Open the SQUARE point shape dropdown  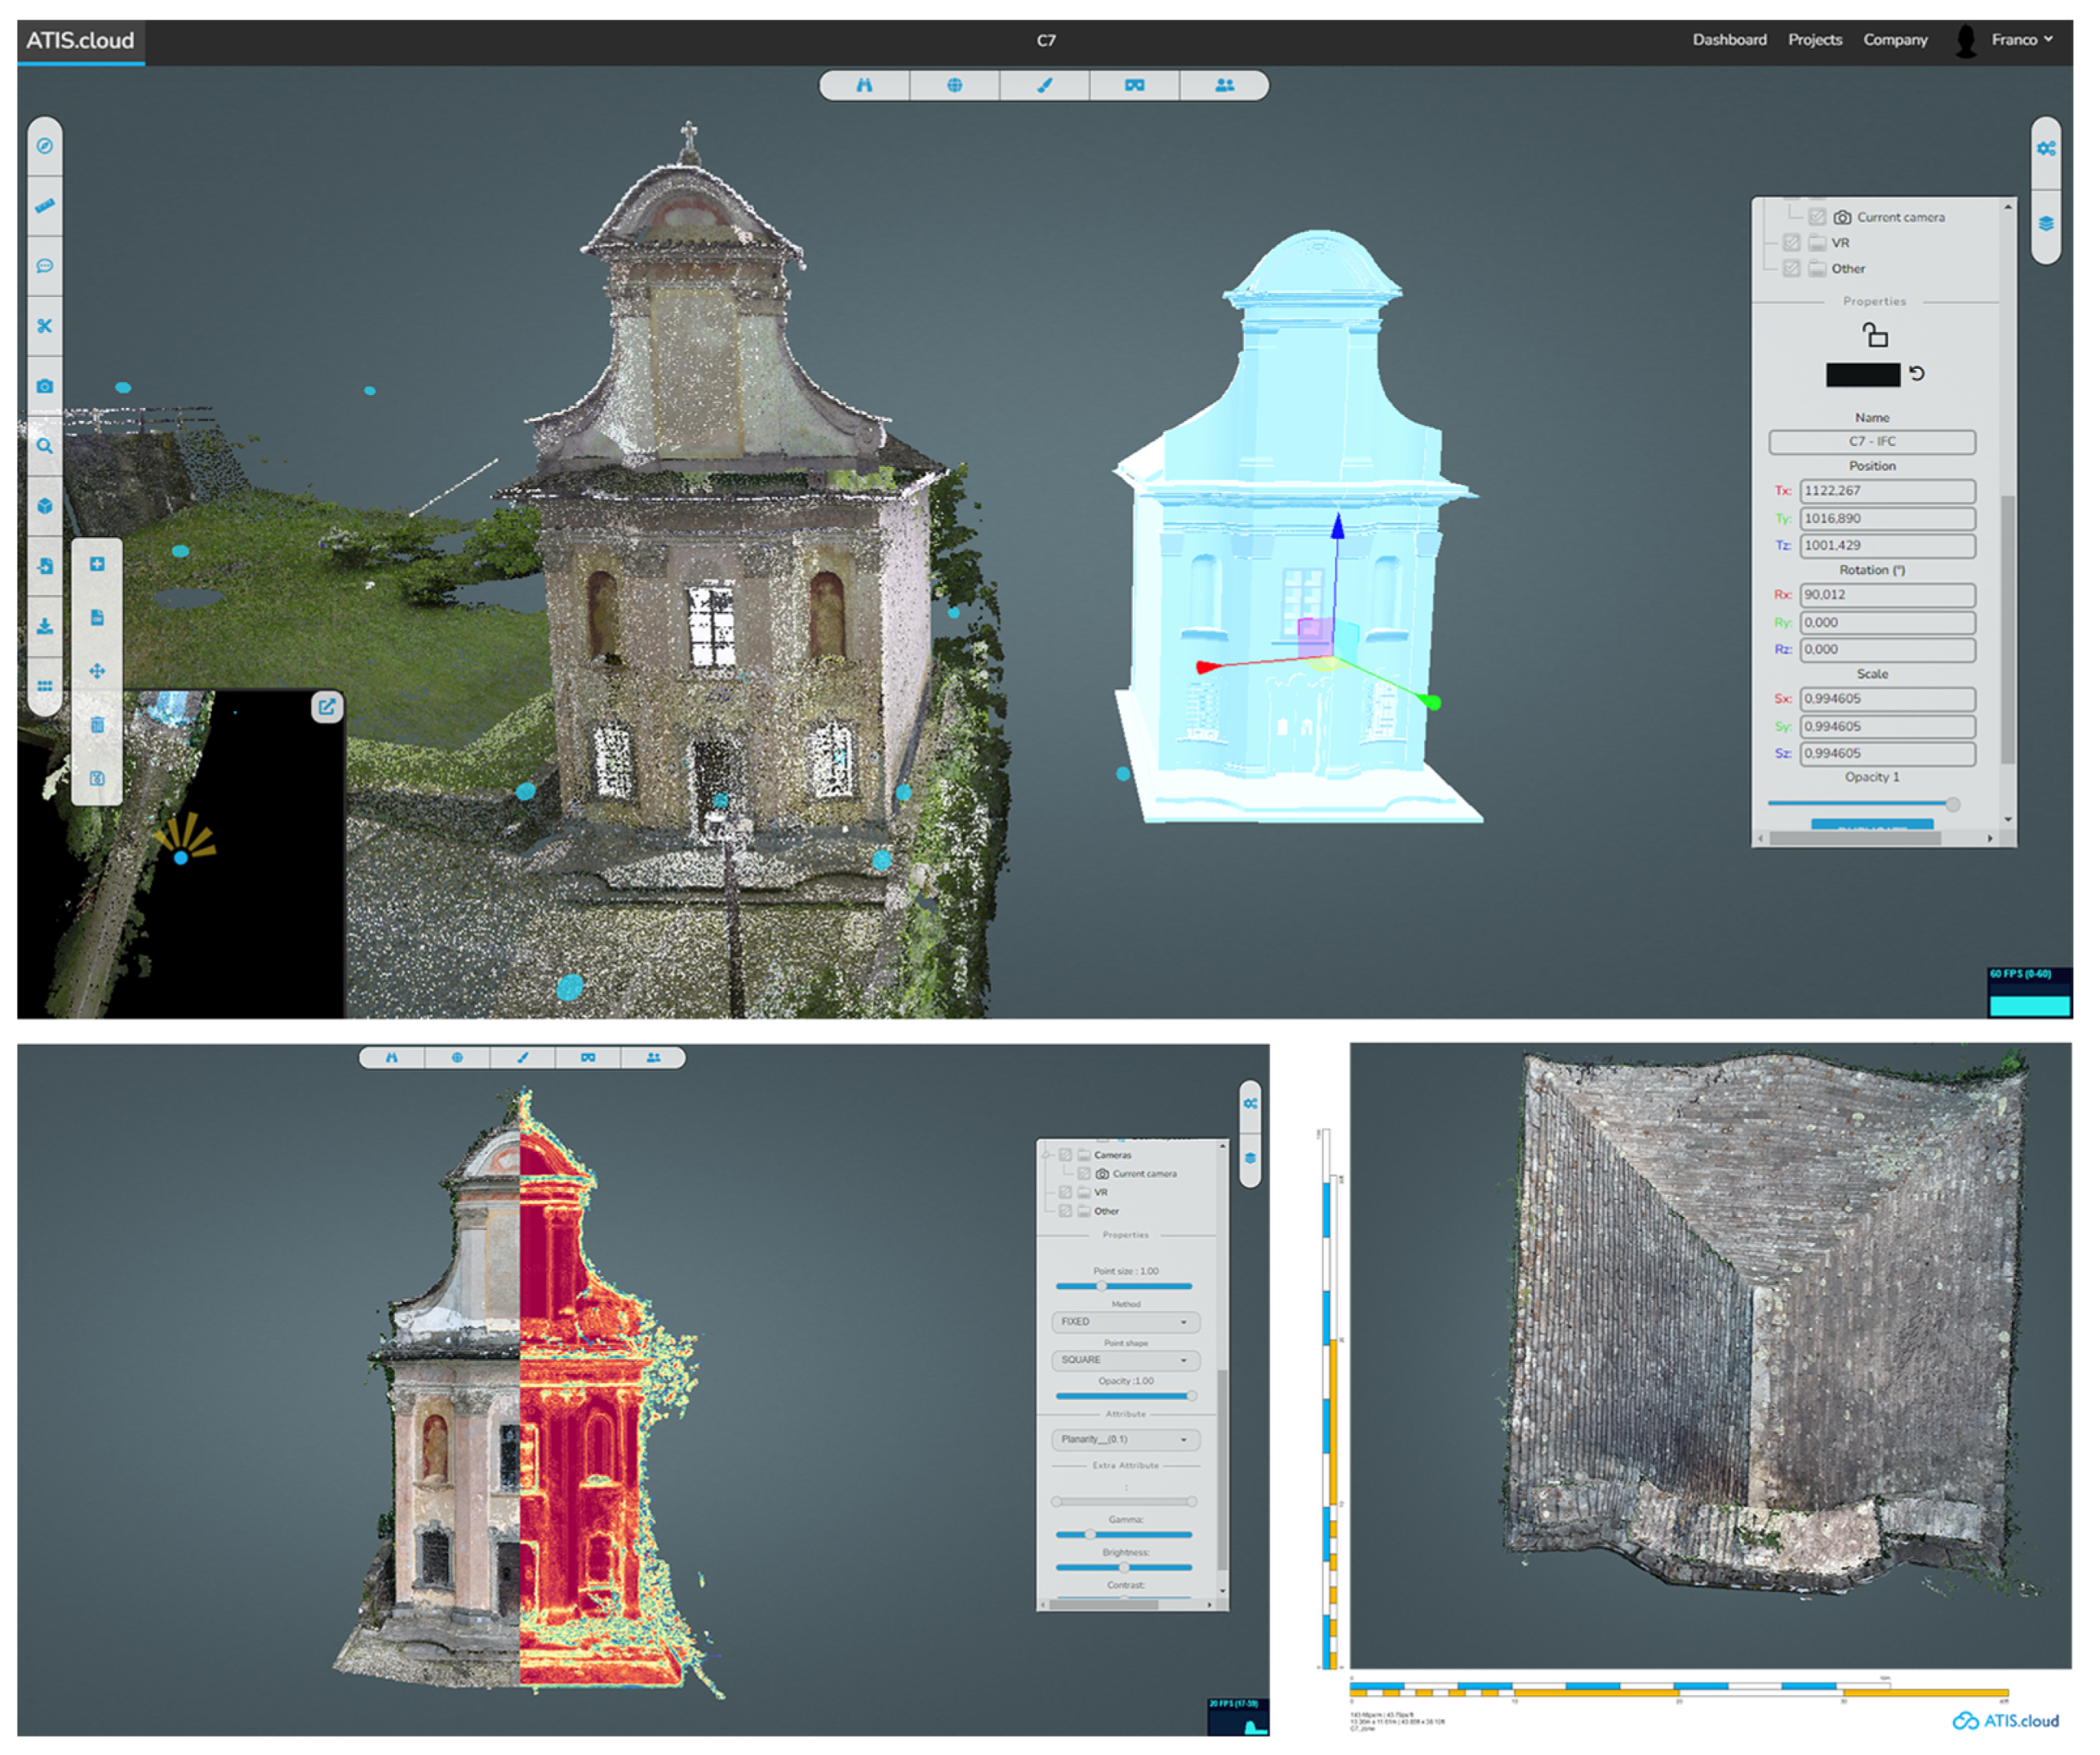pos(1125,1361)
